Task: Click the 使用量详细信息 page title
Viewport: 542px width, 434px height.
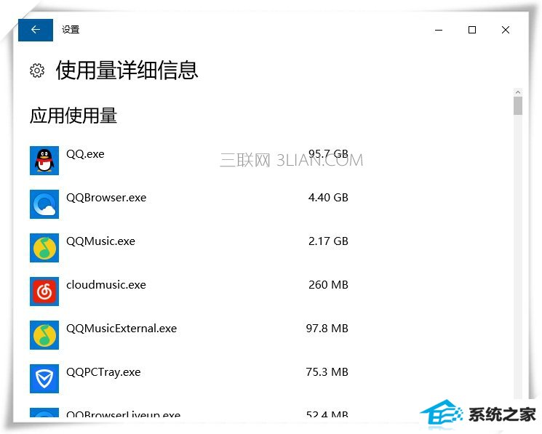Action: click(127, 70)
